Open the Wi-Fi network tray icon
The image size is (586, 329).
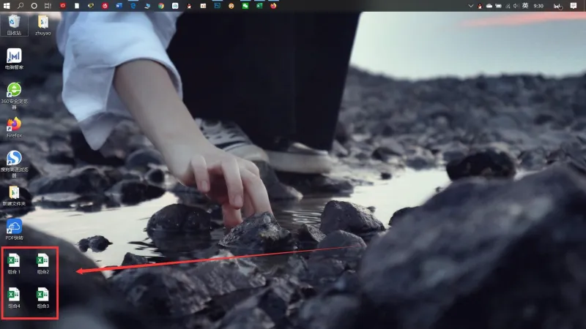pyautogui.click(x=508, y=6)
